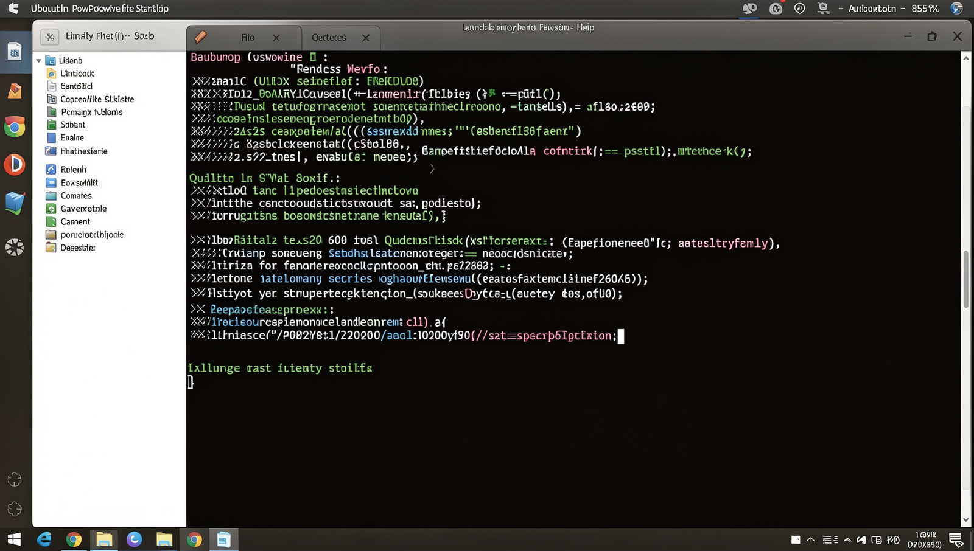Open notepad app in taskbar
The height and width of the screenshot is (551, 974).
tap(224, 539)
